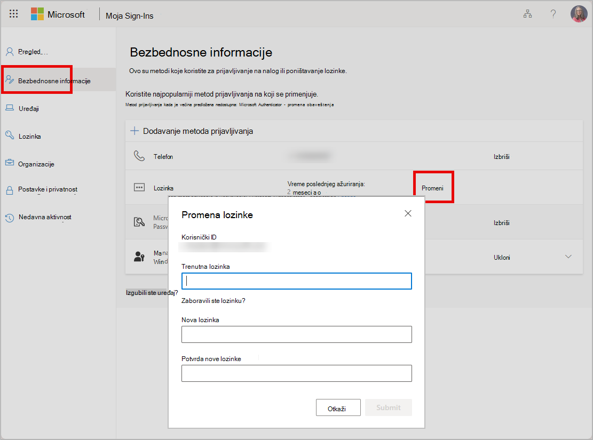Click the Otkaži button

pyautogui.click(x=338, y=407)
